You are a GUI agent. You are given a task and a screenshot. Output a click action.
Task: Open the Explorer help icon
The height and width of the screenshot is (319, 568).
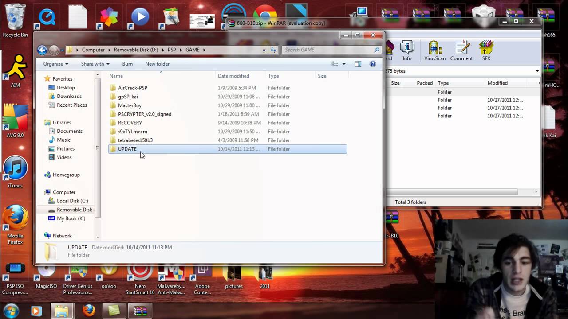pyautogui.click(x=373, y=64)
